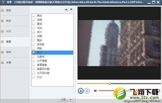Click the volume slider track
This screenshot has height=103, width=162.
[106, 91]
